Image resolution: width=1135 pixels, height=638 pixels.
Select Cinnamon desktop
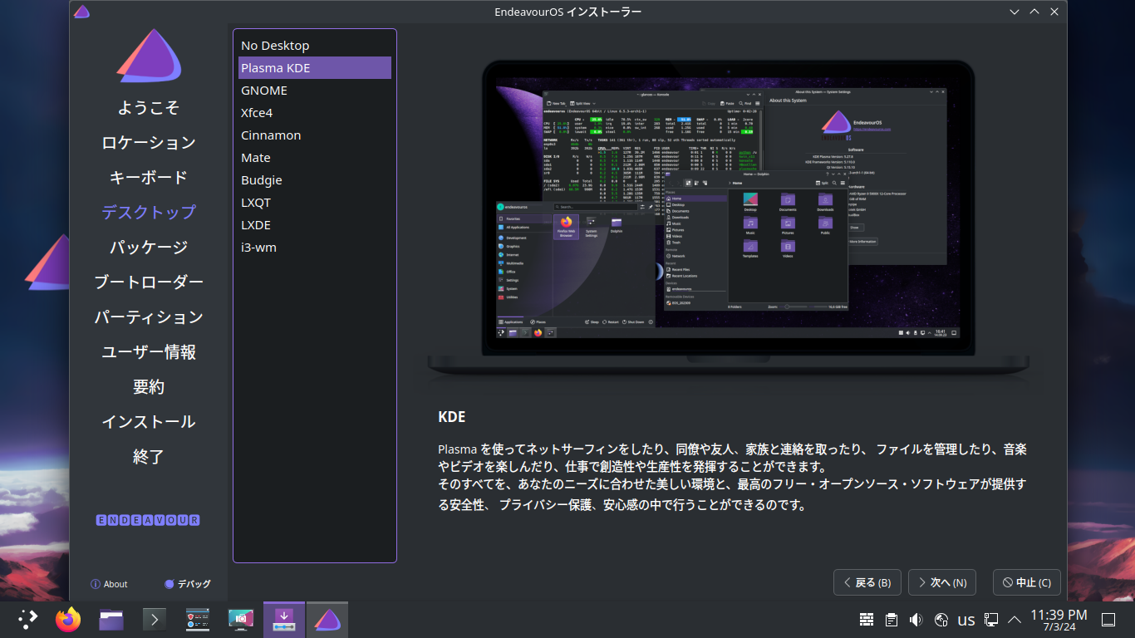pyautogui.click(x=315, y=135)
